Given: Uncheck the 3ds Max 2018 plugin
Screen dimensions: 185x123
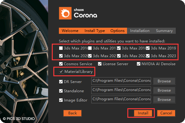Looking at the screenshot, I should (119, 48).
